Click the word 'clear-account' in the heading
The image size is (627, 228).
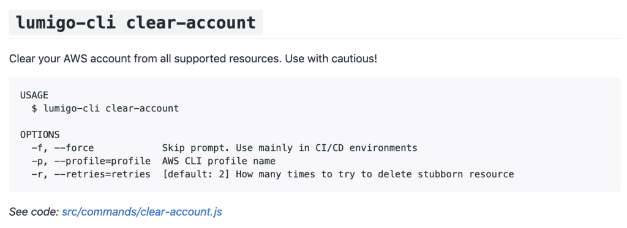191,23
